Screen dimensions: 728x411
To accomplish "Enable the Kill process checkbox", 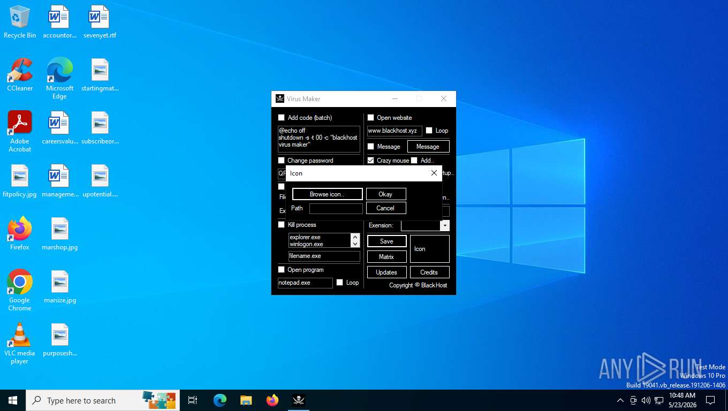I will coord(282,225).
